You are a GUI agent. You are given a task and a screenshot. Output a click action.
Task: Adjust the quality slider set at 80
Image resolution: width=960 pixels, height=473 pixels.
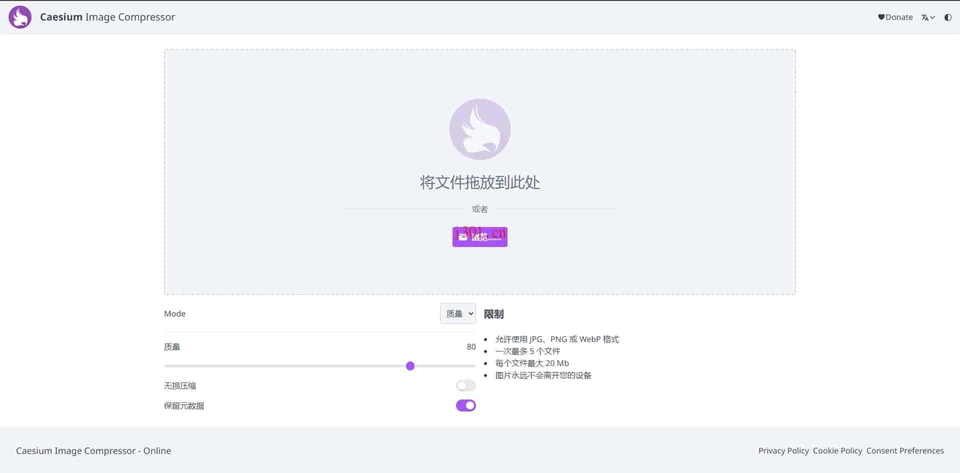(x=410, y=366)
